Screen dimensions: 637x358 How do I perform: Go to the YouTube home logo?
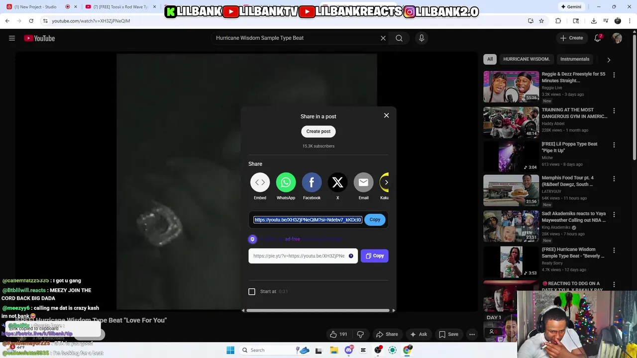click(x=39, y=38)
